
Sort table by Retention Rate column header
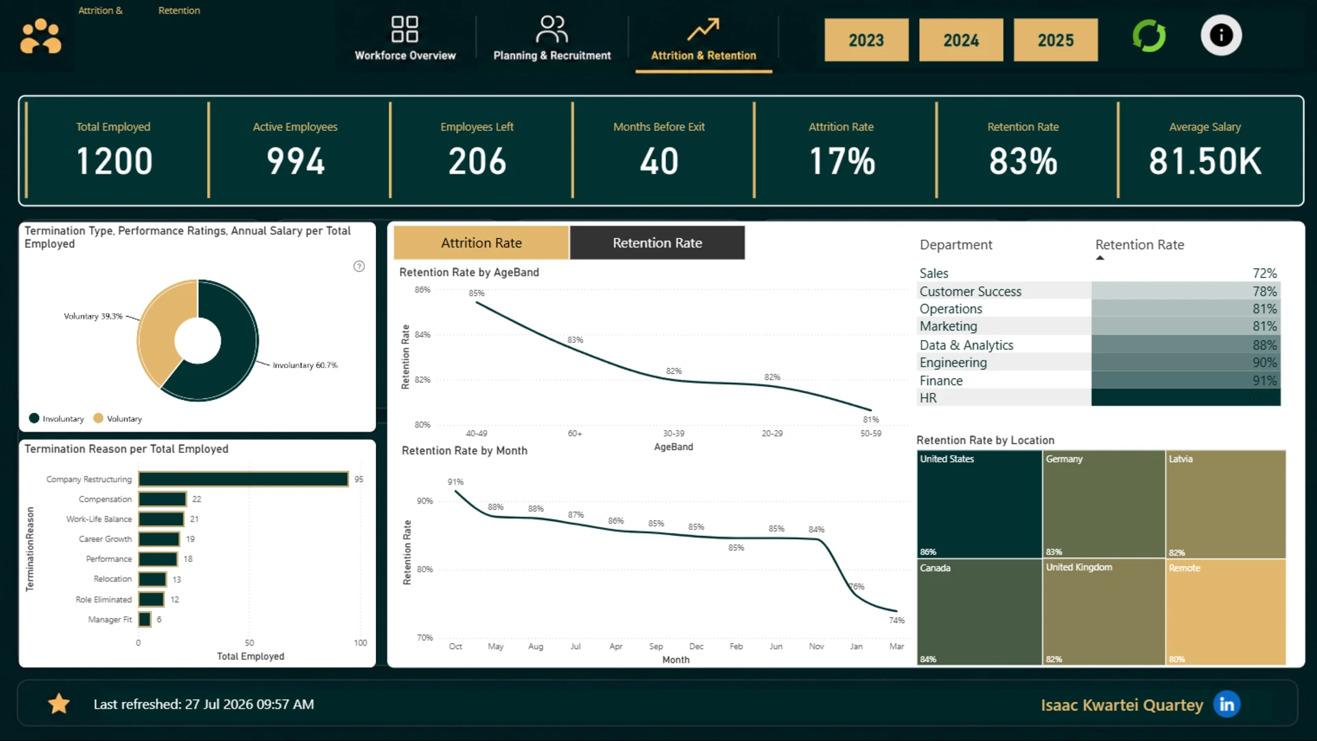point(1139,245)
